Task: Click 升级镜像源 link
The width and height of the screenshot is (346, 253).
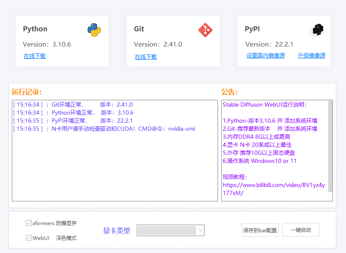Action: click(311, 56)
